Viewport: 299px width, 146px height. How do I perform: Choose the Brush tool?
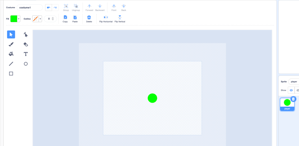point(11,44)
